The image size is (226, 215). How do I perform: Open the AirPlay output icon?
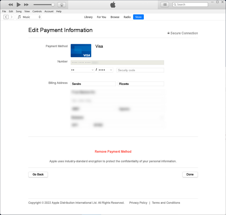point(62,5)
